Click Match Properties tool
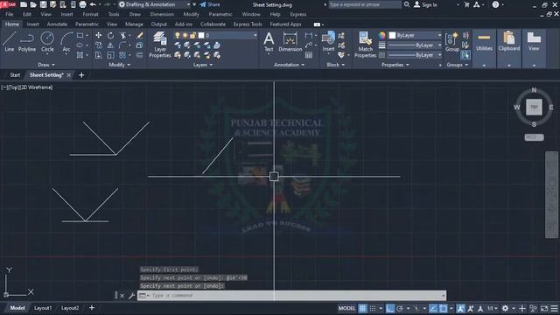Screen dimensions: 560x315 pyautogui.click(x=365, y=45)
